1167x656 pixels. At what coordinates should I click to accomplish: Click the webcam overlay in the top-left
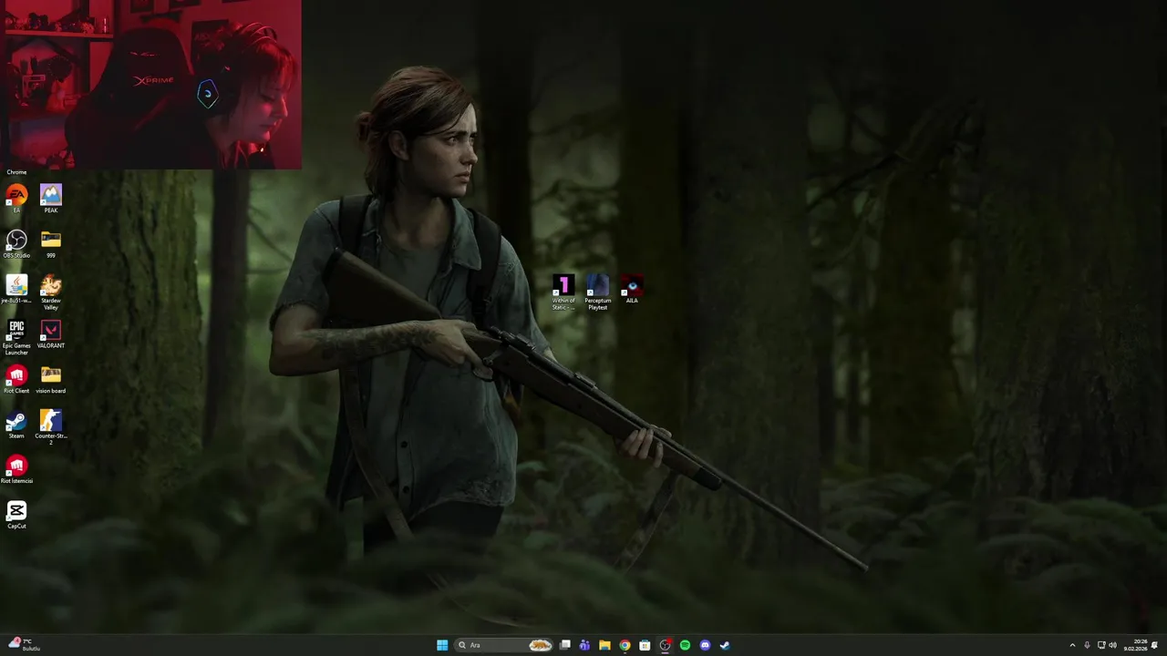point(150,85)
